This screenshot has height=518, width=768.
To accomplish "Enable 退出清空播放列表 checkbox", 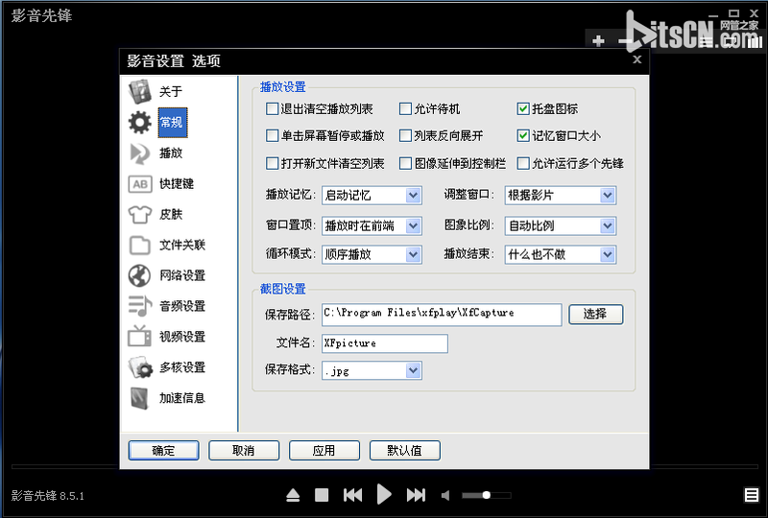I will tap(272, 108).
